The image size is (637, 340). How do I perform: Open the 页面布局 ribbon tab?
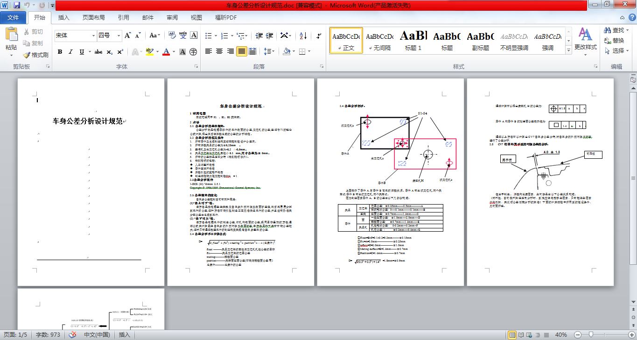(93, 18)
